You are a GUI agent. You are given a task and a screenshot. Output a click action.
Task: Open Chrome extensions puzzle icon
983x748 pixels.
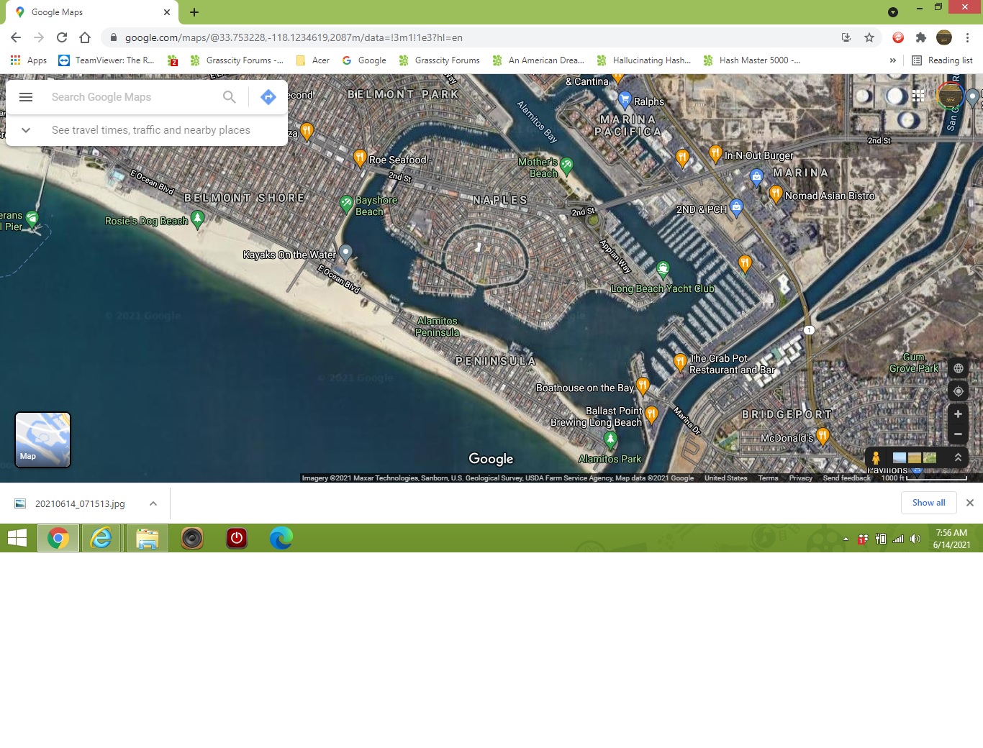(921, 37)
